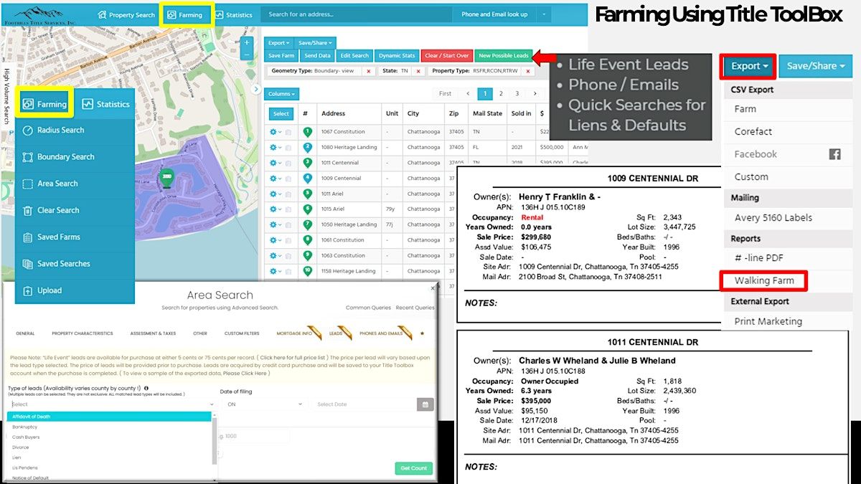Click red Clear / Start Over button
Screen dimensions: 861x484
446,55
